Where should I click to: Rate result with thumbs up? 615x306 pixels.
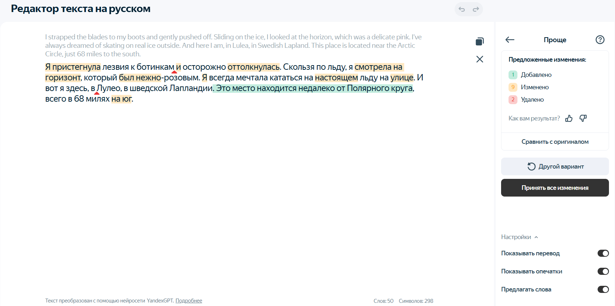569,118
